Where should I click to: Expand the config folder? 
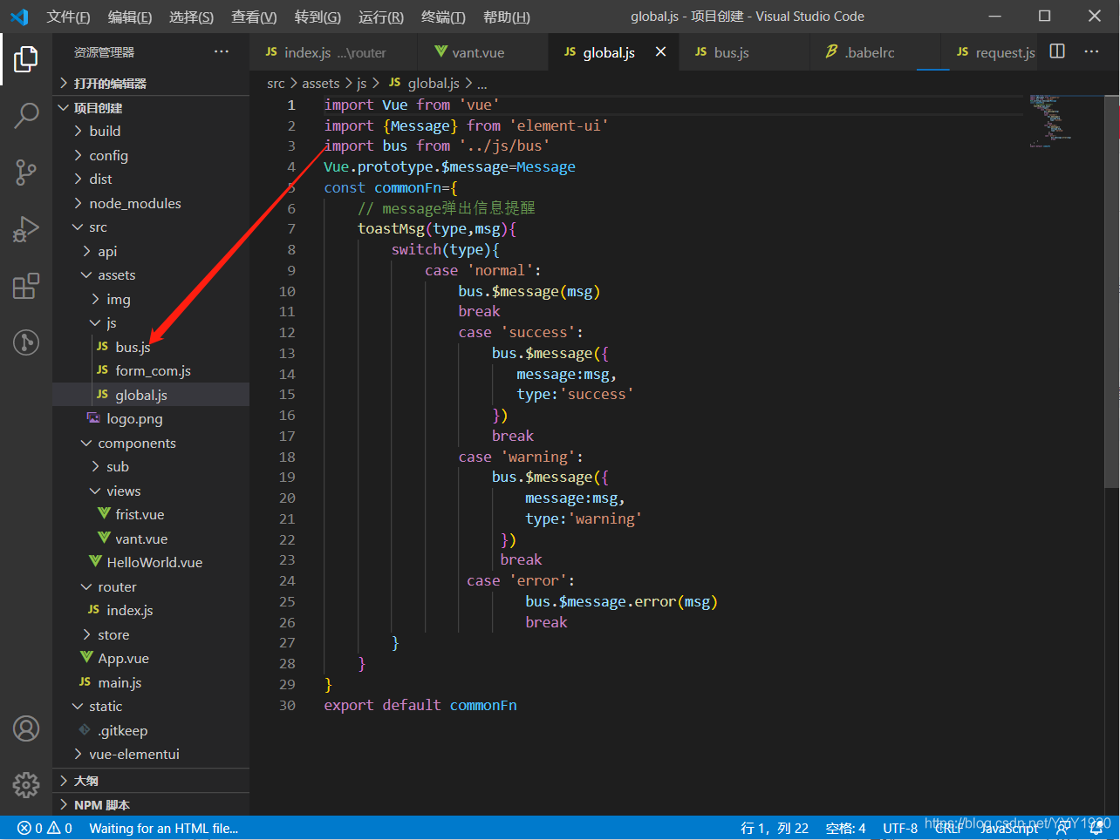pyautogui.click(x=151, y=155)
